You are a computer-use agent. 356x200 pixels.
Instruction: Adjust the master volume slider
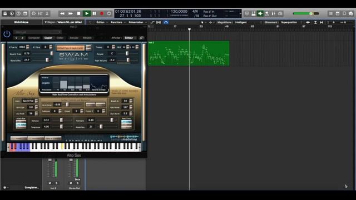point(306,13)
